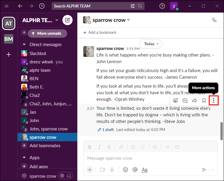Click the magnifier search icon
The width and height of the screenshot is (224, 181).
(x=140, y=6)
